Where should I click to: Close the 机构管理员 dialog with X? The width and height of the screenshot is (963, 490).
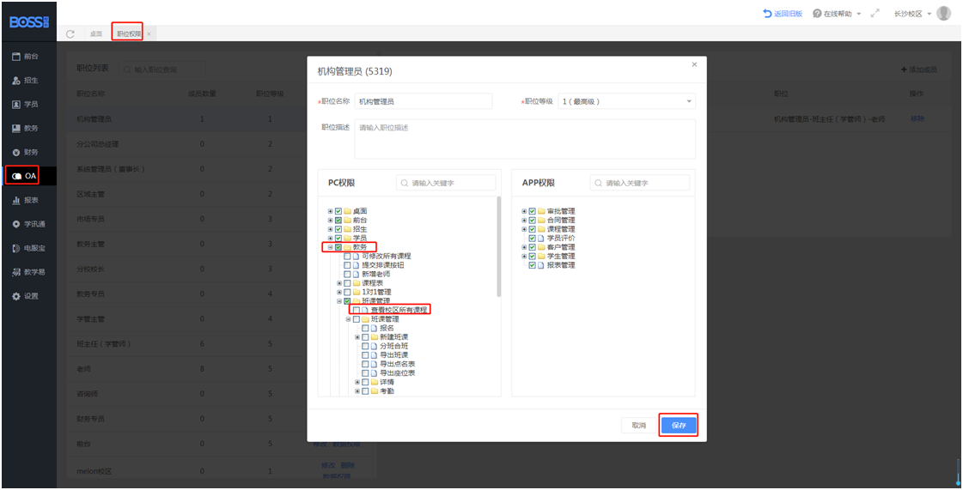[x=694, y=65]
